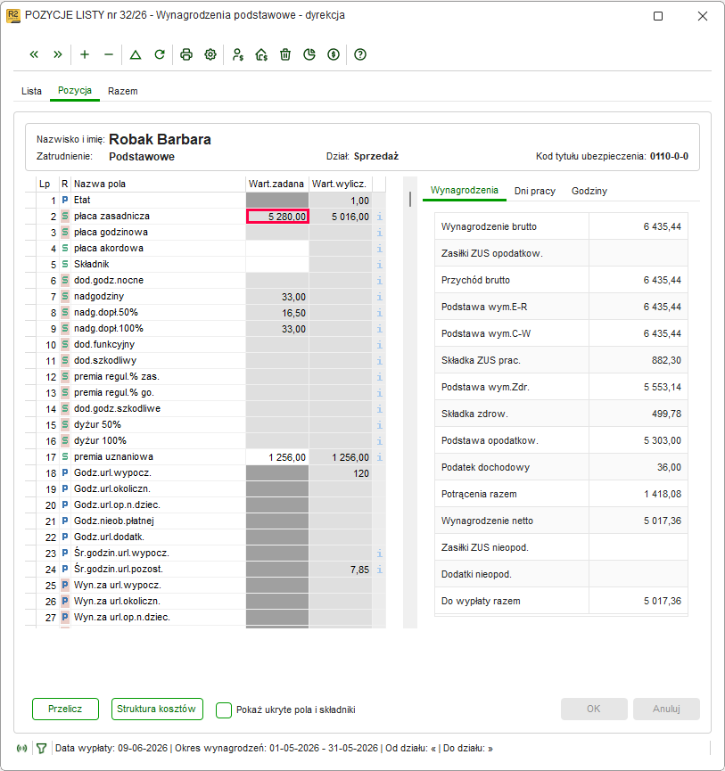Cancel with the Anuluj button

coord(666,709)
